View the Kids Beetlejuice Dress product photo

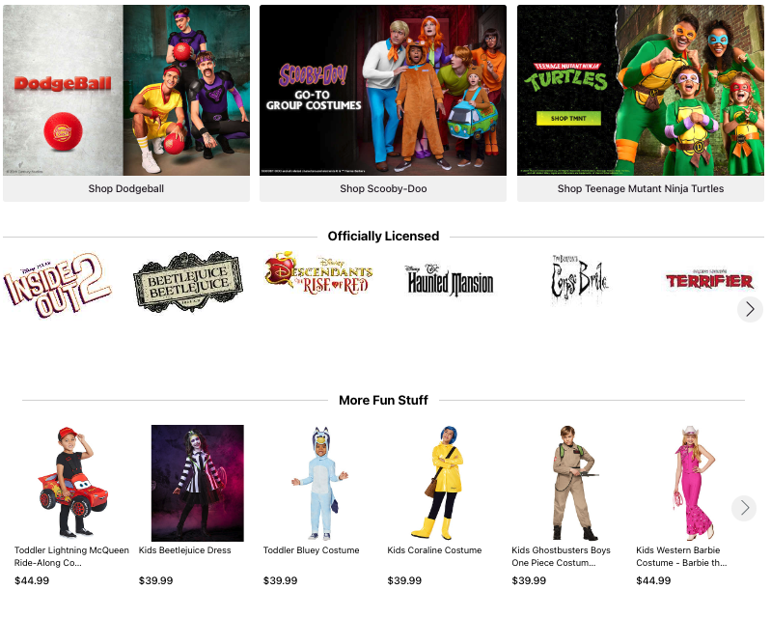[x=197, y=483]
